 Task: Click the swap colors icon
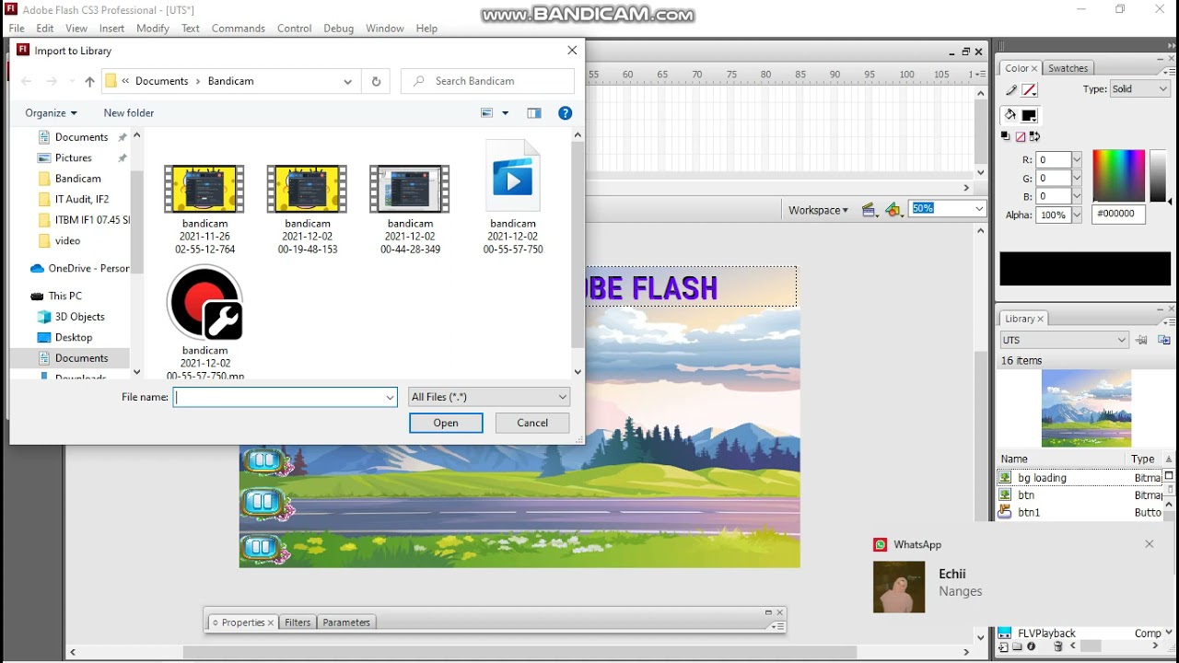coord(1034,136)
